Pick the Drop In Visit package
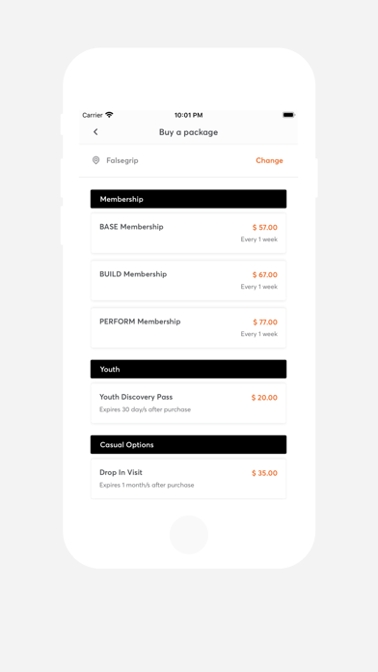Image resolution: width=378 pixels, height=672 pixels. [x=188, y=479]
